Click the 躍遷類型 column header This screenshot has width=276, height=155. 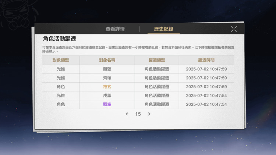click(x=157, y=60)
